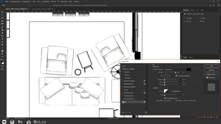Image resolution: width=221 pixels, height=124 pixels.
Task: Select the Move tool in the toolbar
Action: 2,12
